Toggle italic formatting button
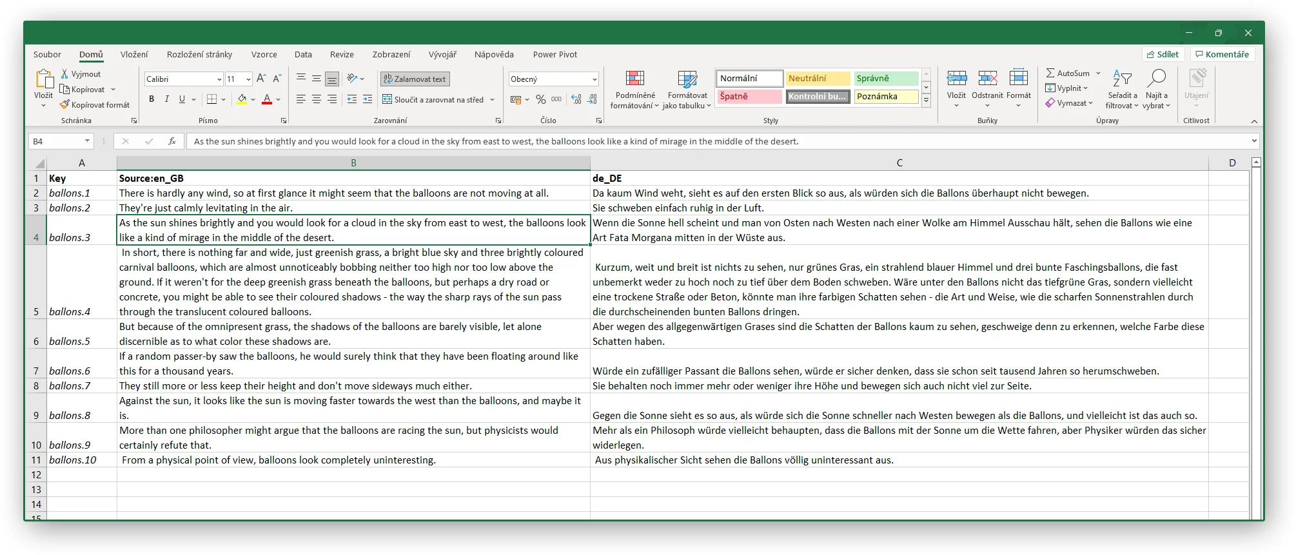Viewport: 1296px width, 555px height. click(x=167, y=99)
